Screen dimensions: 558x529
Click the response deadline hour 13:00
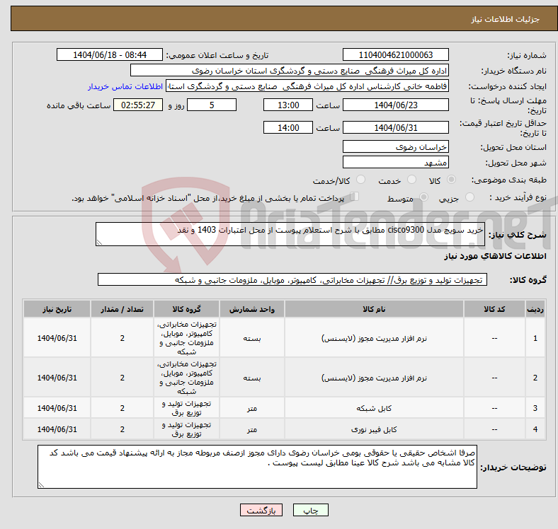click(x=288, y=105)
